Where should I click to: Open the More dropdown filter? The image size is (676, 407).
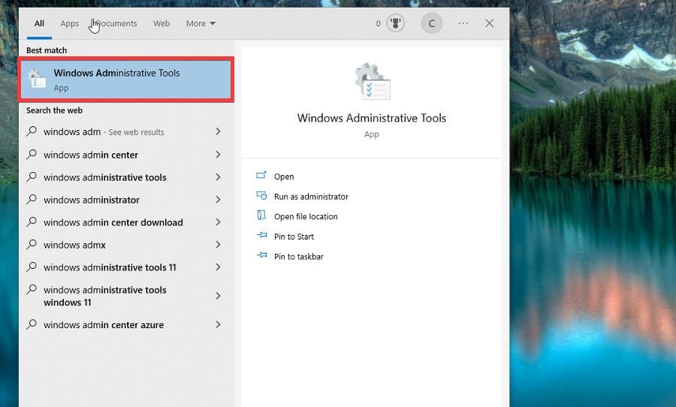pos(201,23)
